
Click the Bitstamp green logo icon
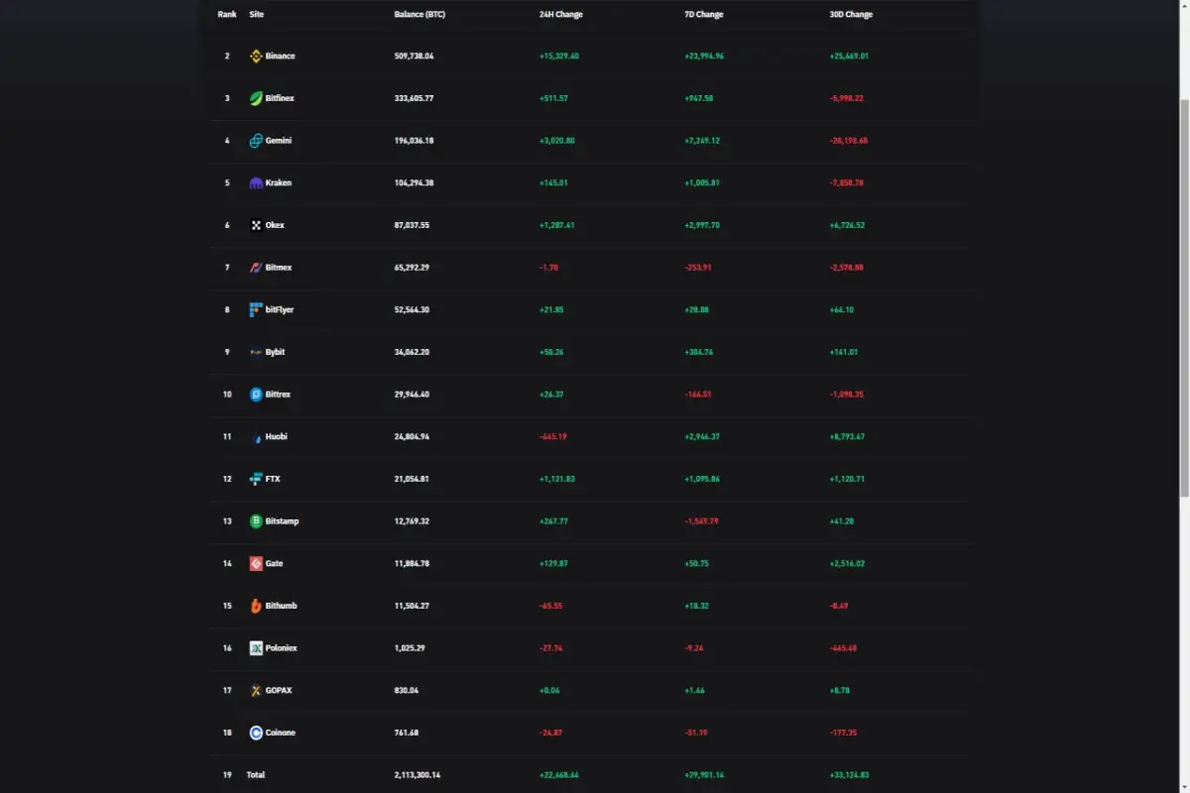tap(256, 521)
